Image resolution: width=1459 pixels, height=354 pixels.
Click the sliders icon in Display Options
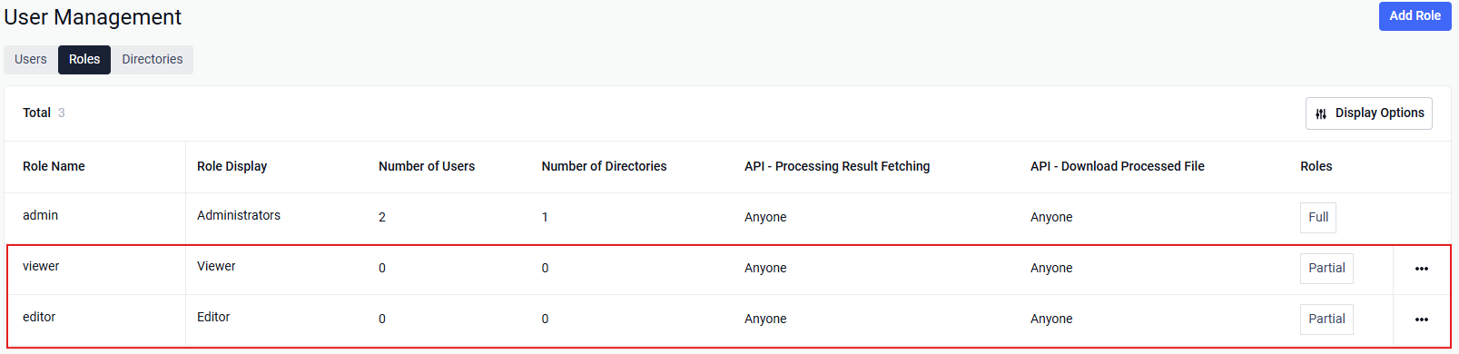click(1321, 113)
